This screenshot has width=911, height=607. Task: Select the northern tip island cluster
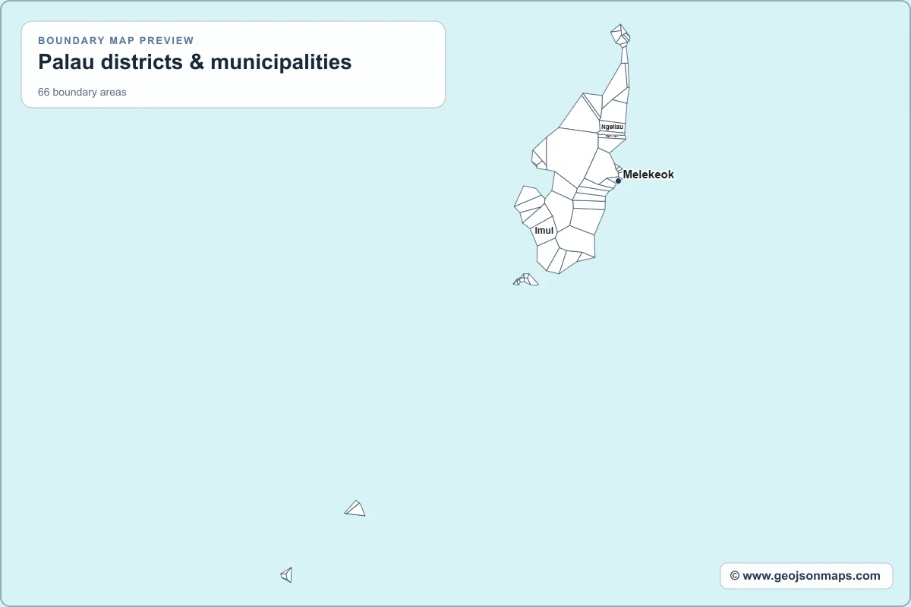620,35
